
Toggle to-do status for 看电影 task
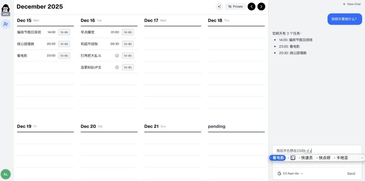click(64, 56)
